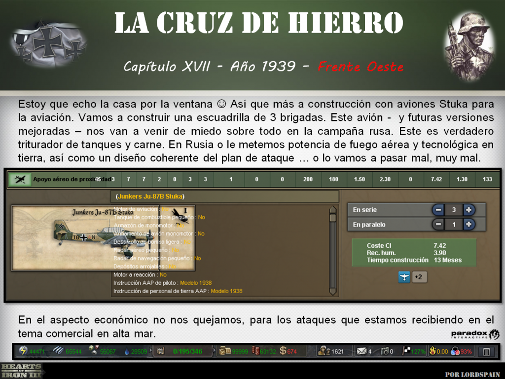The image size is (505, 379).
Task: Click the 0/195/346 industrial capacity value
Action: click(x=187, y=351)
